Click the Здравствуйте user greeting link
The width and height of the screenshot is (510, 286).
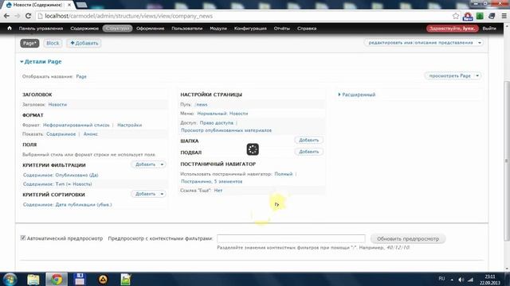coord(453,29)
